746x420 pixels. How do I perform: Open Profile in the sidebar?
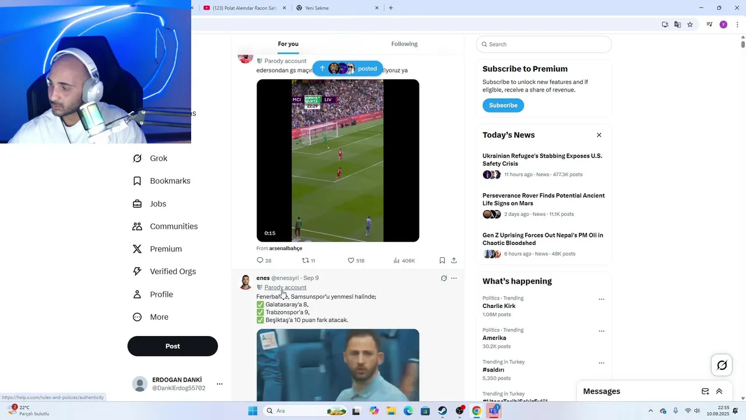coord(153,294)
